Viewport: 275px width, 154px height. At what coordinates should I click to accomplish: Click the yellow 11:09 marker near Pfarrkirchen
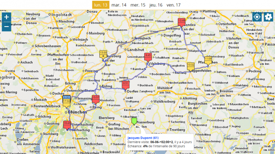[x=208, y=61]
